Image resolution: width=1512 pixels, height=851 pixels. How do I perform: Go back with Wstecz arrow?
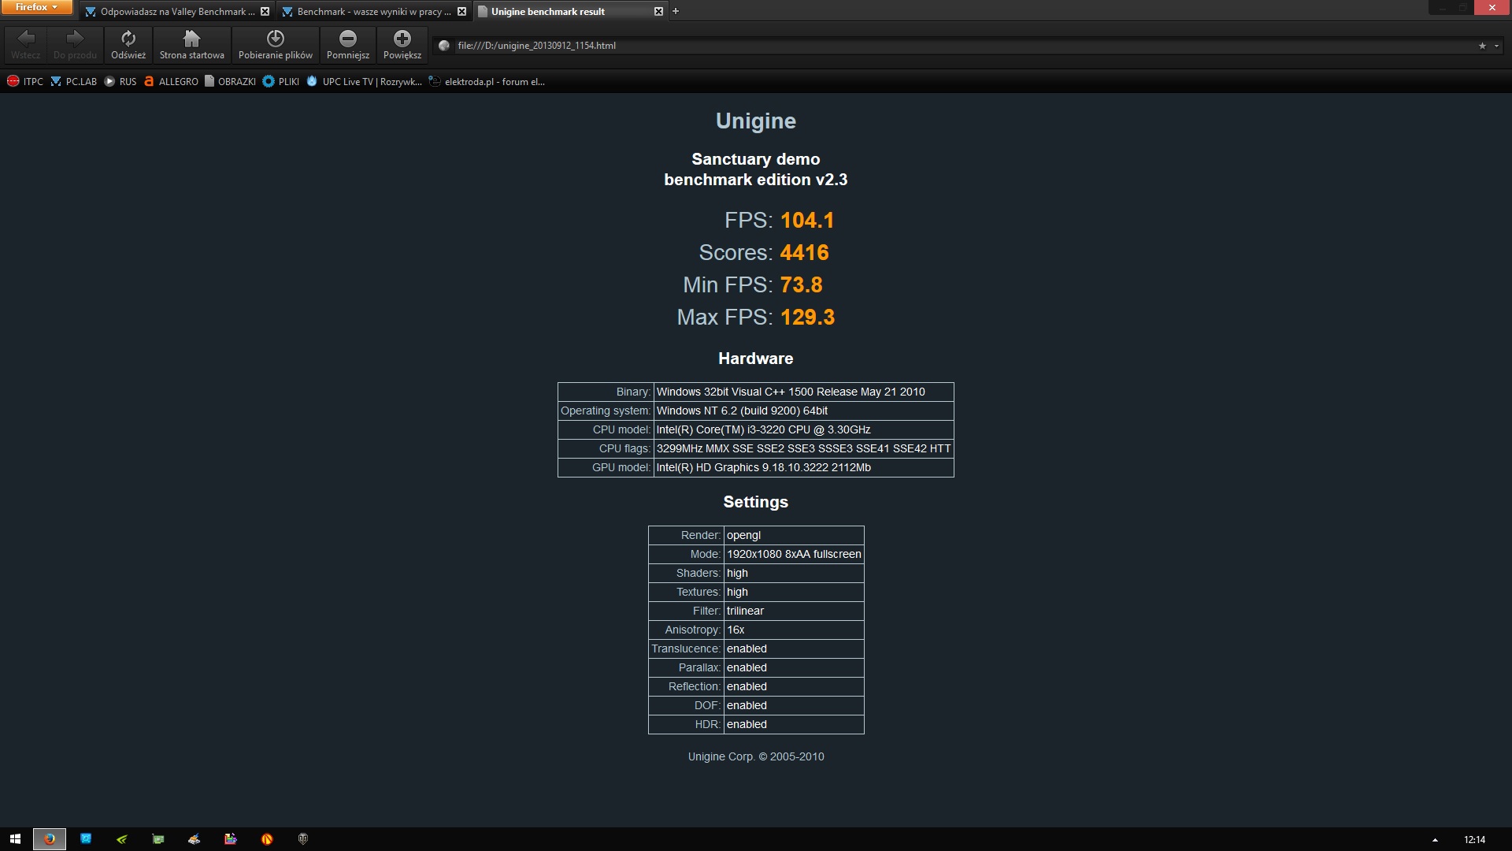point(25,44)
